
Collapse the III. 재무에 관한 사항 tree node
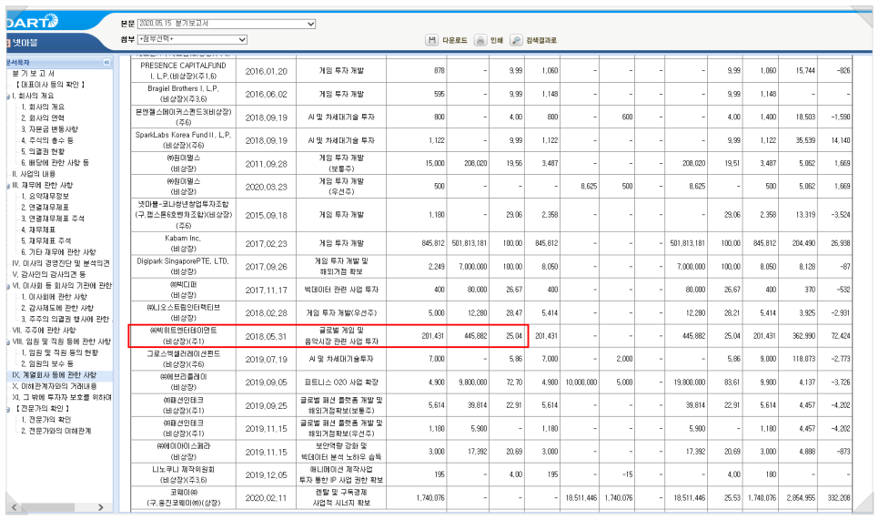(8, 185)
